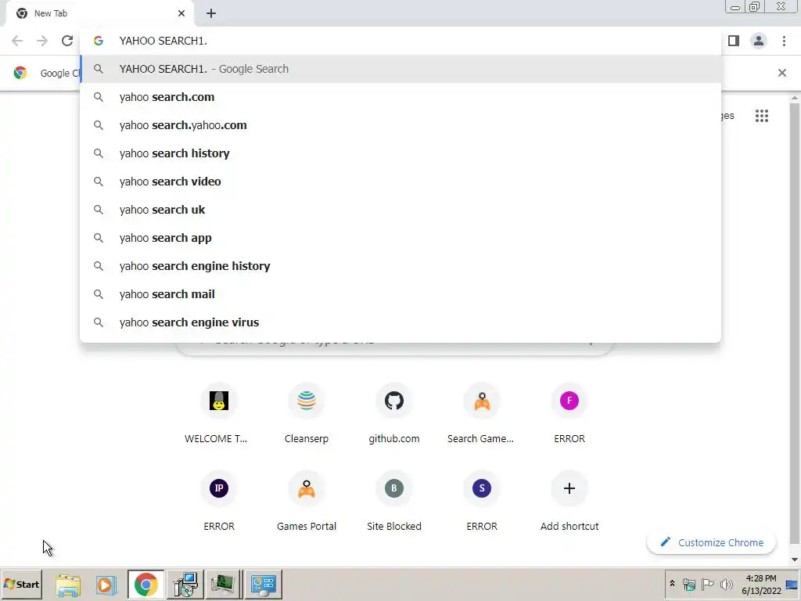Image resolution: width=801 pixels, height=601 pixels.
Task: Choose suggestion 'yahoo search.com'
Action: [401, 97]
